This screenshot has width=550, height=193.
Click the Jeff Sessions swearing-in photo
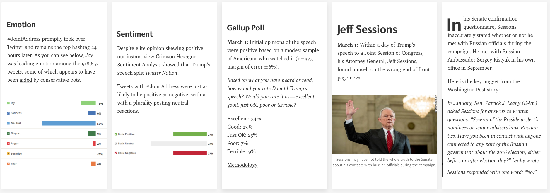pos(384,124)
